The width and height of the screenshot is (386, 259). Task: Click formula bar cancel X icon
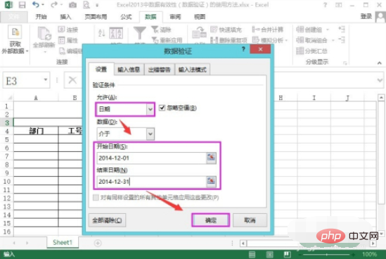point(72,80)
